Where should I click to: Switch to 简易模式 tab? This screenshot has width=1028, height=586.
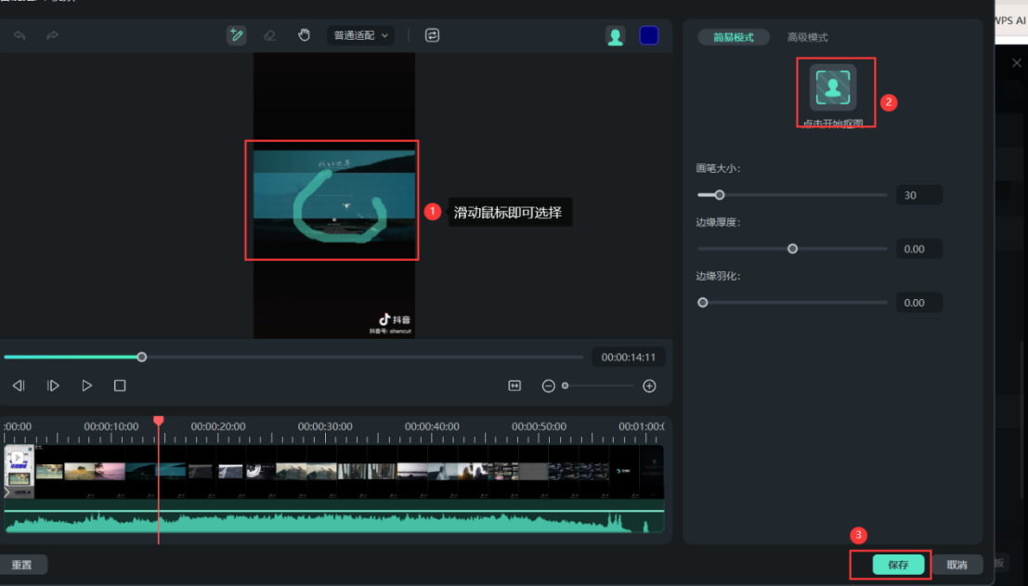pyautogui.click(x=733, y=37)
